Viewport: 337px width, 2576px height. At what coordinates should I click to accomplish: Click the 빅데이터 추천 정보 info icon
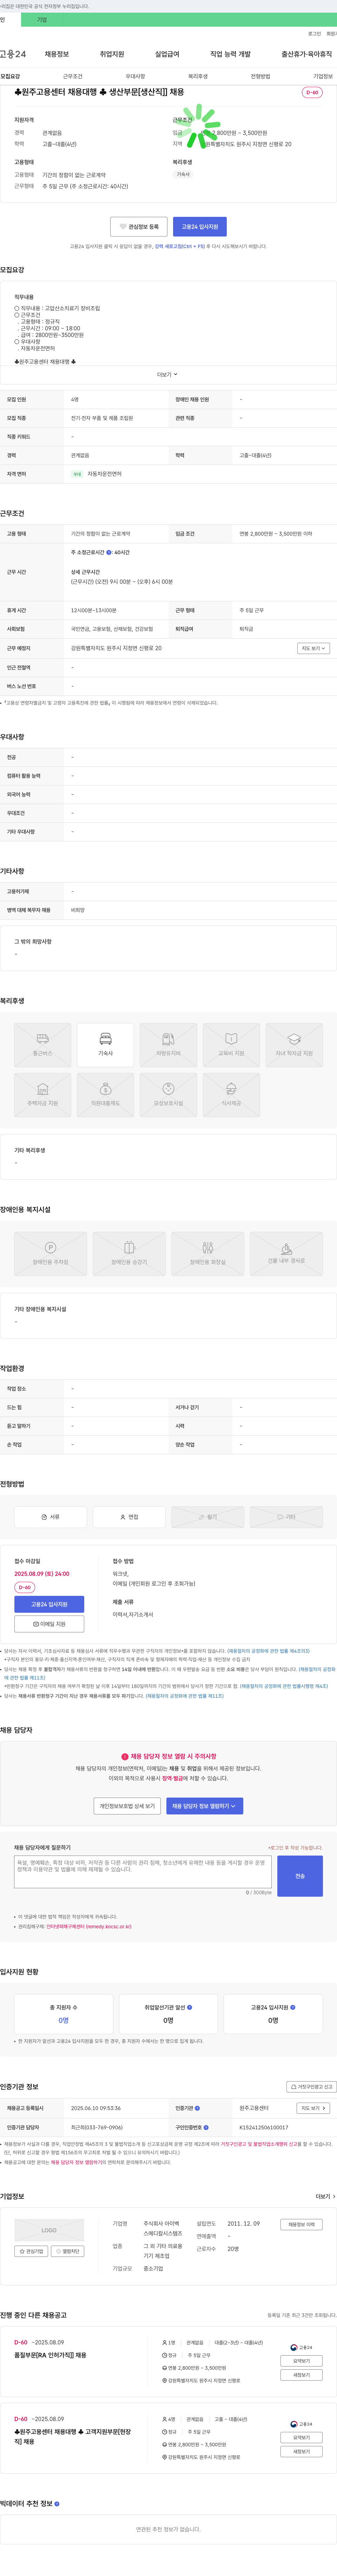point(57,2504)
